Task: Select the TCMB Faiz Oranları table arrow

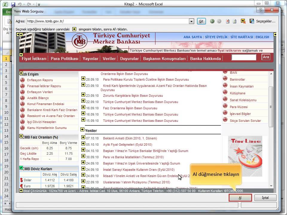Action: [x=21, y=136]
